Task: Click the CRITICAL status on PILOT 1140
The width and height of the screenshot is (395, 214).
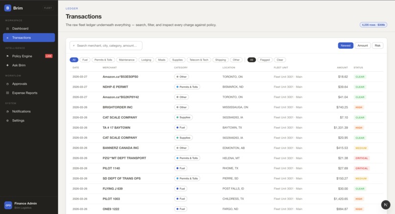Action: coord(362,168)
